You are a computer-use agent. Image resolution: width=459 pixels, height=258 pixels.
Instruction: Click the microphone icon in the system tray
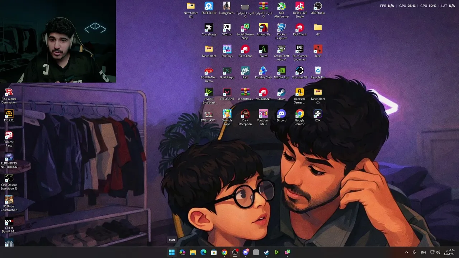[x=414, y=252]
